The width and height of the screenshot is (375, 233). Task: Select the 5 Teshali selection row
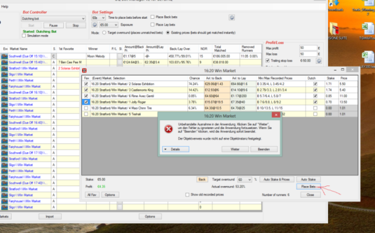pos(220,114)
